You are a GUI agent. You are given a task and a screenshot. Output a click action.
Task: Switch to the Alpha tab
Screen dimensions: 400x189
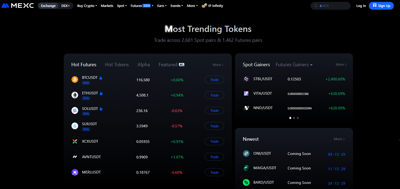143,64
